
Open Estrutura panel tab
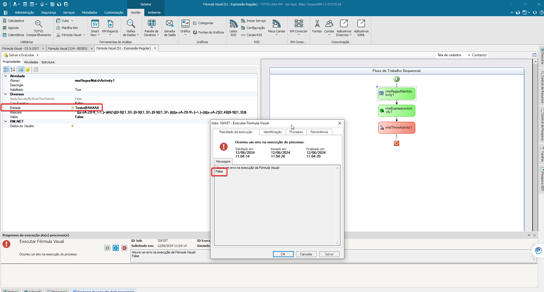click(48, 62)
